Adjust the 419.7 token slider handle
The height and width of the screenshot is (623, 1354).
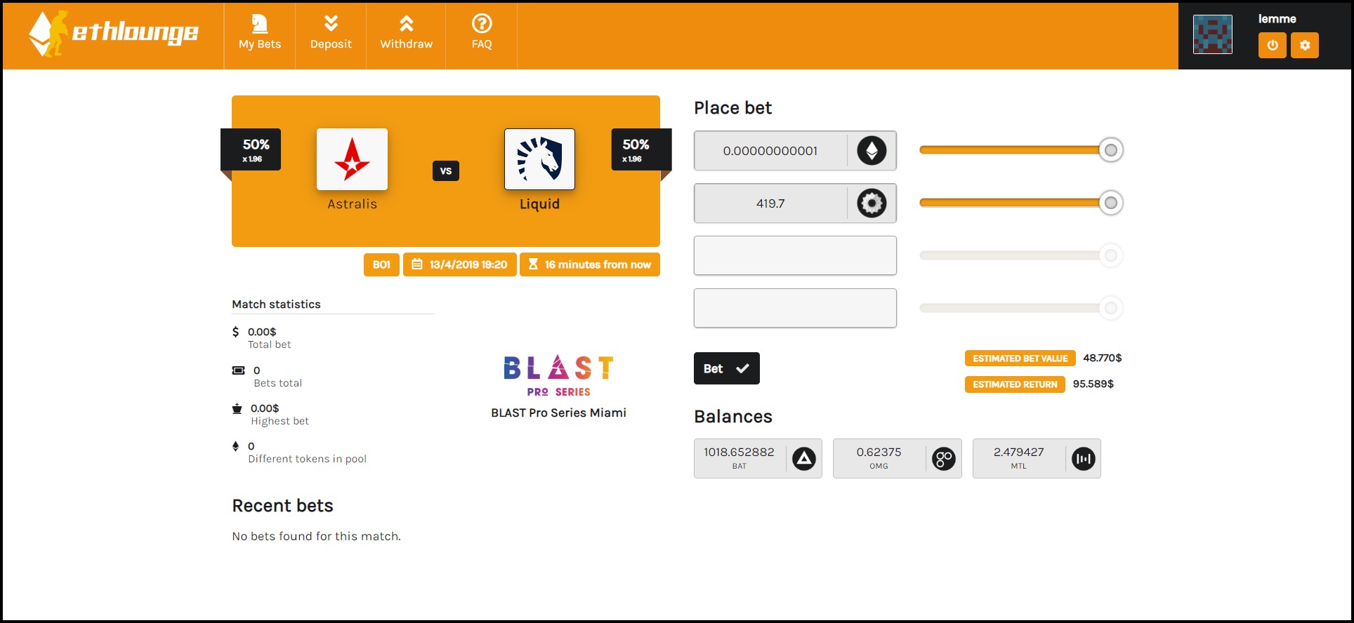tap(1111, 203)
